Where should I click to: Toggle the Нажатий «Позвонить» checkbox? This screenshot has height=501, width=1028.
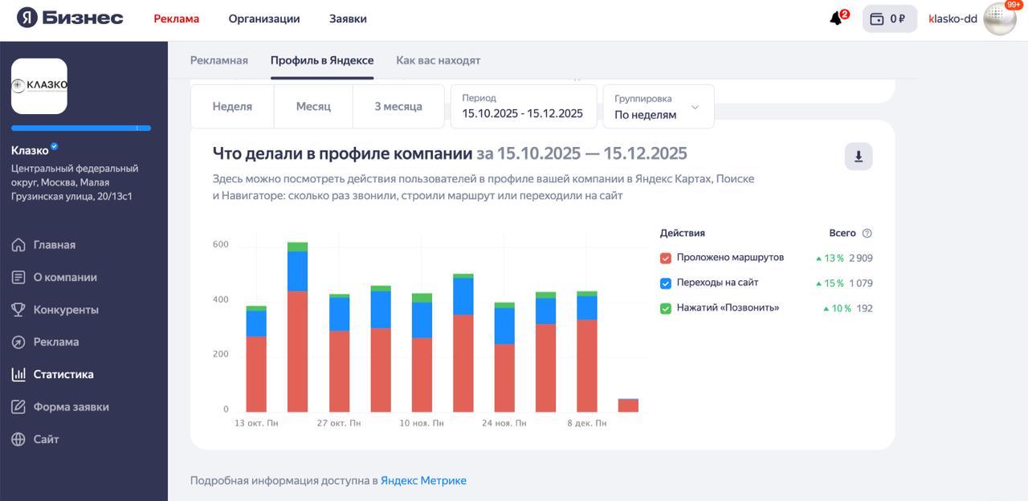[x=666, y=307]
